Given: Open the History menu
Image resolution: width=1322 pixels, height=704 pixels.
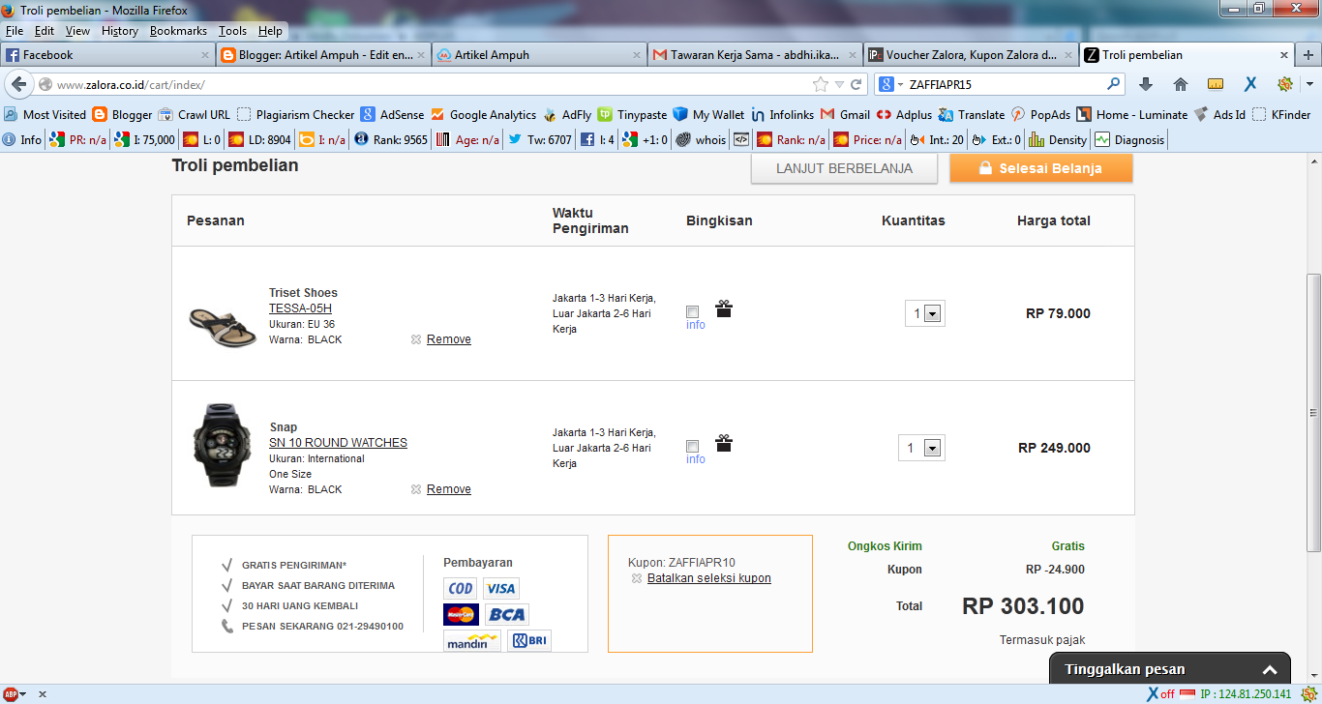Looking at the screenshot, I should (x=120, y=31).
